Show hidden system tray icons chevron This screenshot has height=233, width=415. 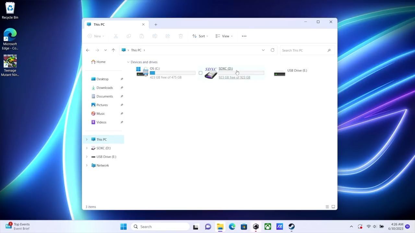351,227
